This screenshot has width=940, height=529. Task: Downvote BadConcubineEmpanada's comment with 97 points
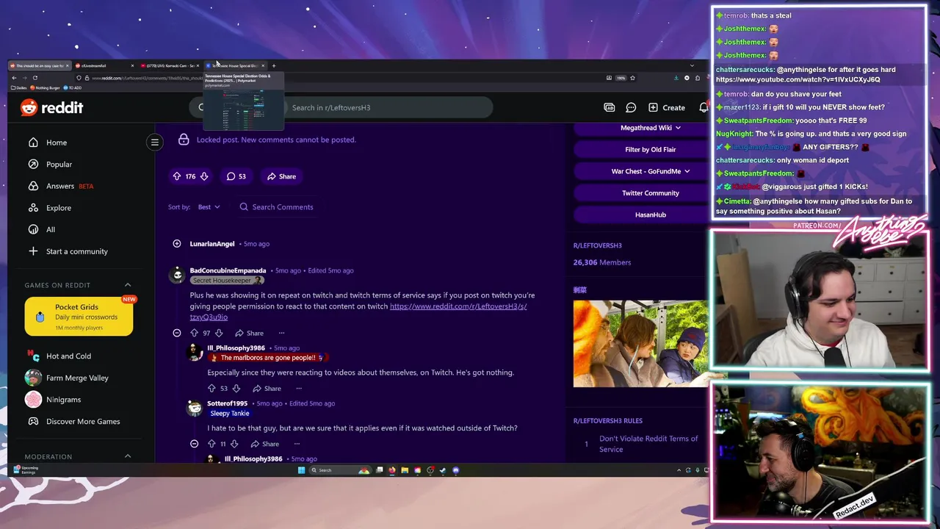coord(219,333)
